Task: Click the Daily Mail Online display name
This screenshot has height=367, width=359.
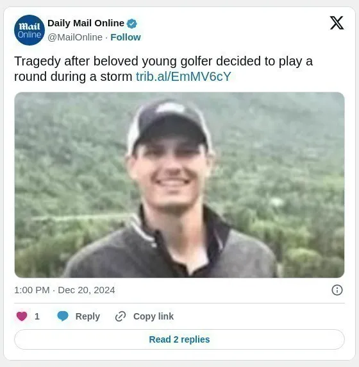Action: tap(86, 23)
